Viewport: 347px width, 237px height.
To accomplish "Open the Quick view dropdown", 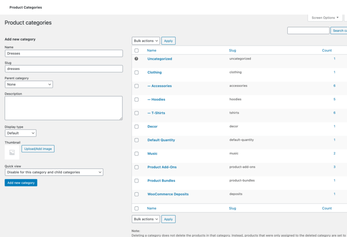I will 54,172.
